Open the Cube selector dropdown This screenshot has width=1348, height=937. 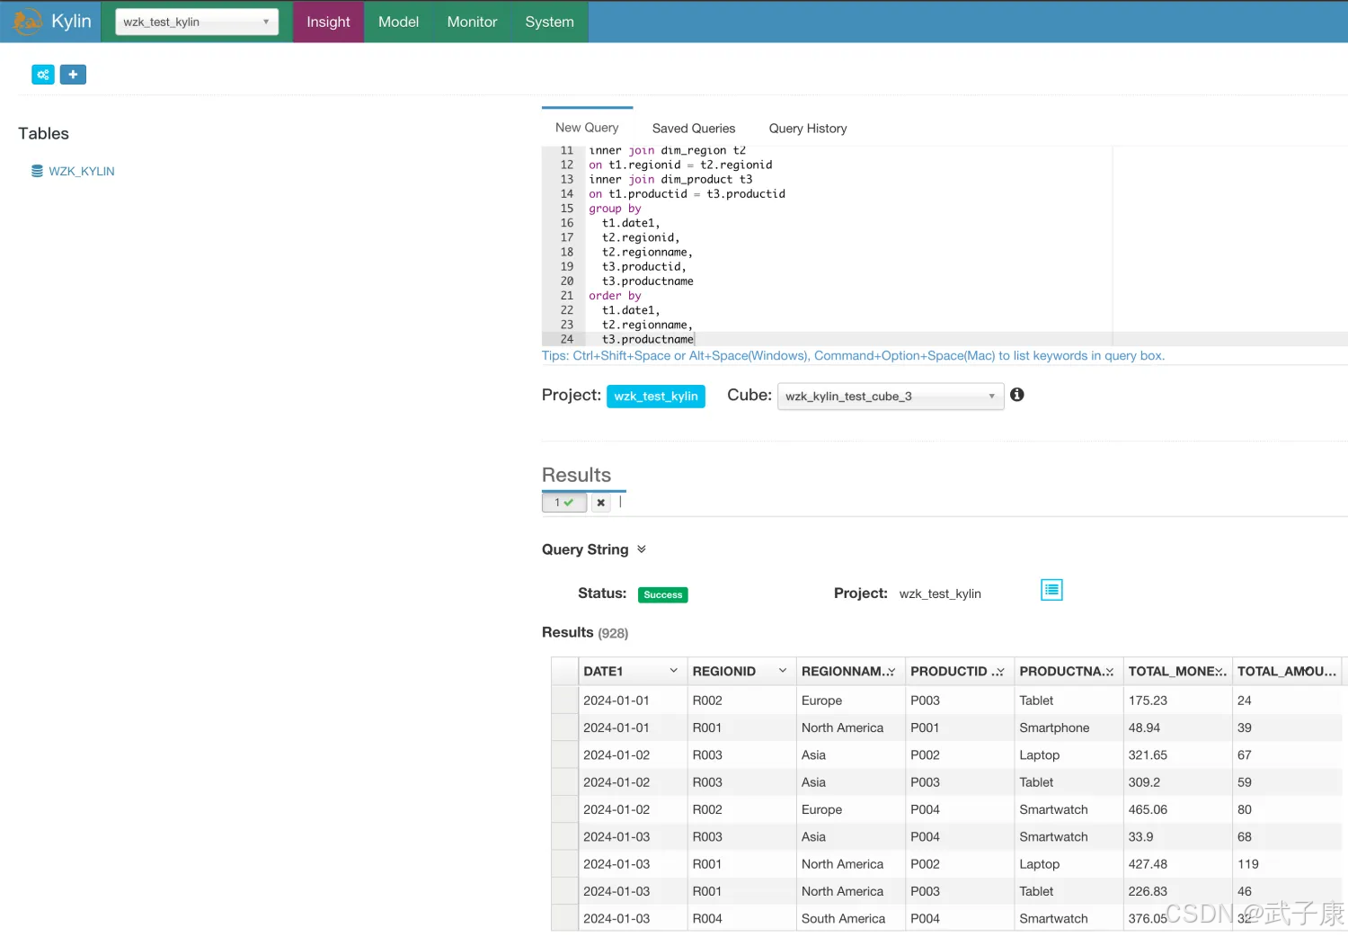[x=890, y=397]
